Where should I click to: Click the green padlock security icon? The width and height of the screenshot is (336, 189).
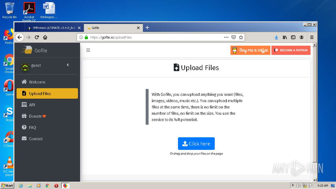point(86,37)
